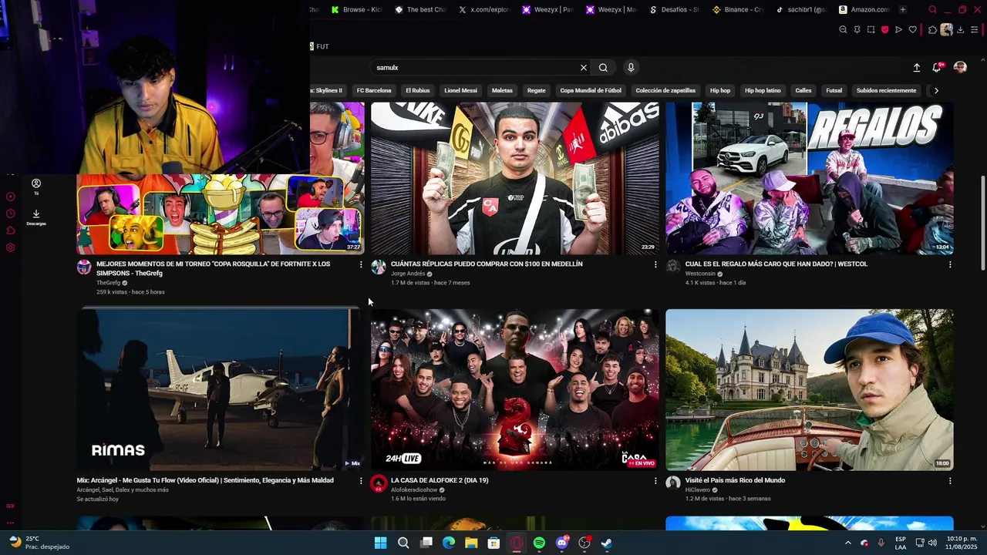Screen dimensions: 987x555
Task: Click the zoom-out magnifier in address bar
Action: coord(843,30)
